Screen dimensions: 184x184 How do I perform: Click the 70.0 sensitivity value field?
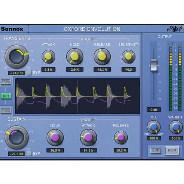[x=128, y=69]
